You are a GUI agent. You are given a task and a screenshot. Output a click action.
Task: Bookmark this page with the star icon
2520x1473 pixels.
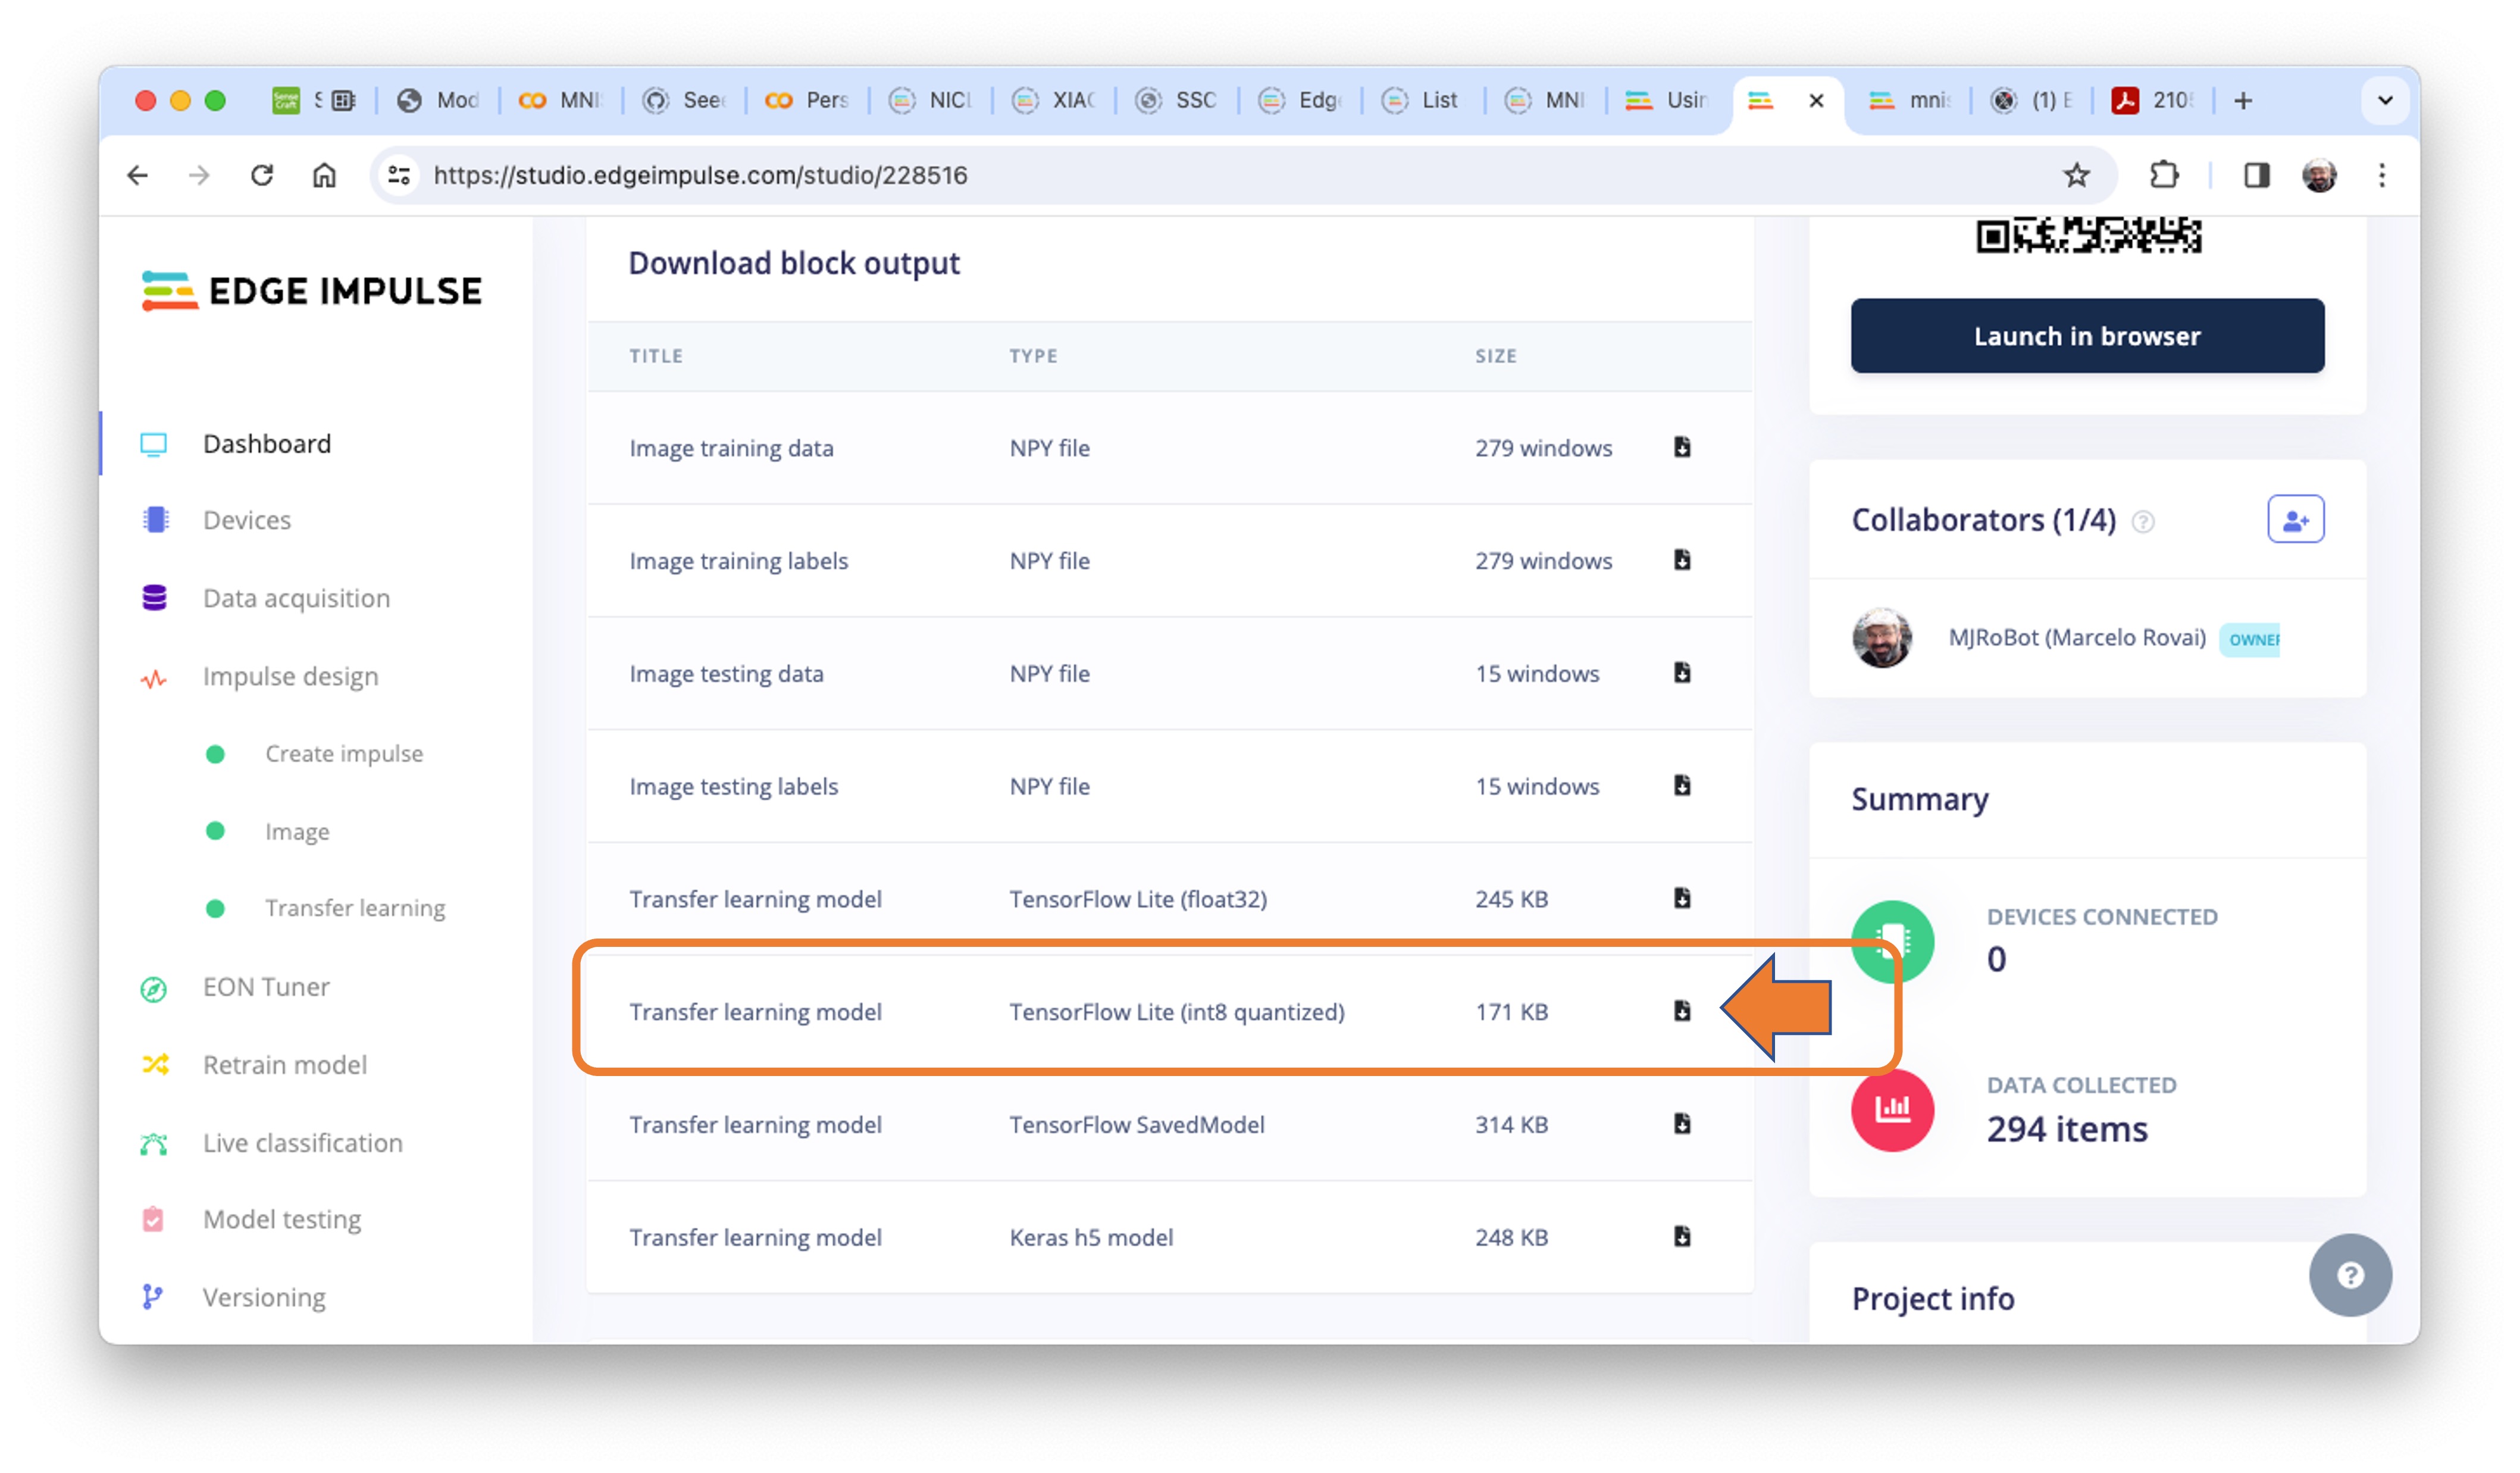click(x=2076, y=176)
